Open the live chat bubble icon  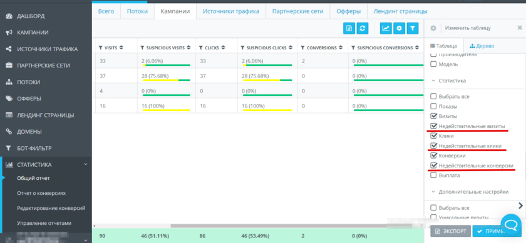click(x=511, y=224)
